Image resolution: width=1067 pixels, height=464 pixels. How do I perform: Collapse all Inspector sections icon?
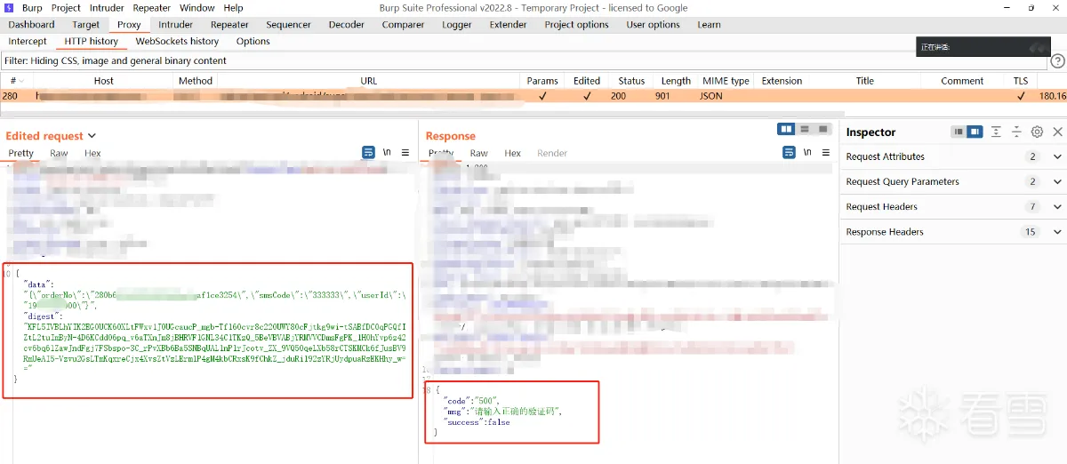coord(1017,132)
